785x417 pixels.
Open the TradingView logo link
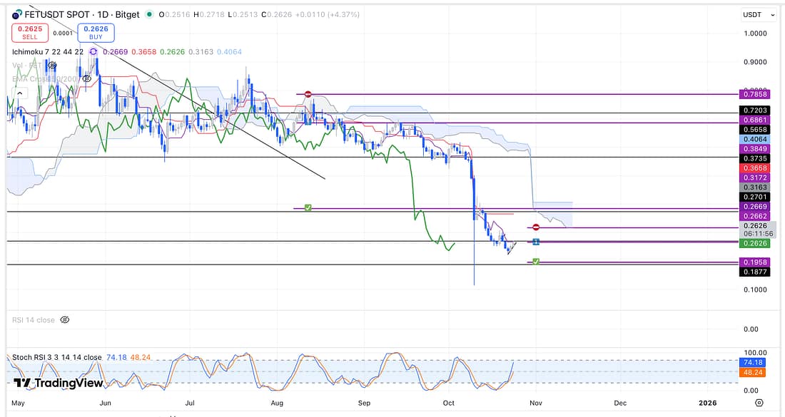coord(59,383)
